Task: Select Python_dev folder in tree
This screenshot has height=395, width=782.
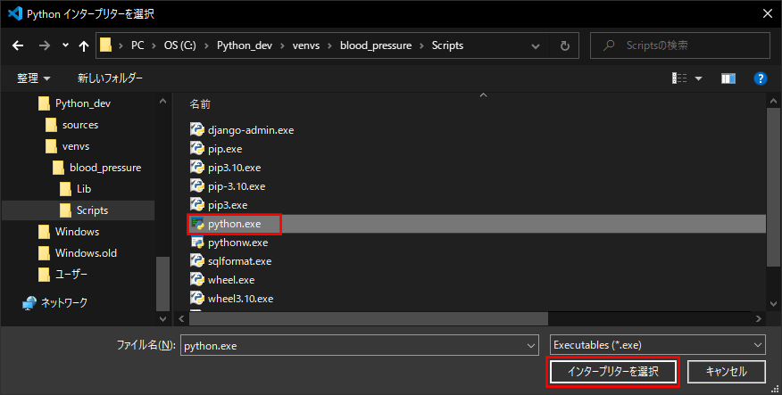Action: 82,103
